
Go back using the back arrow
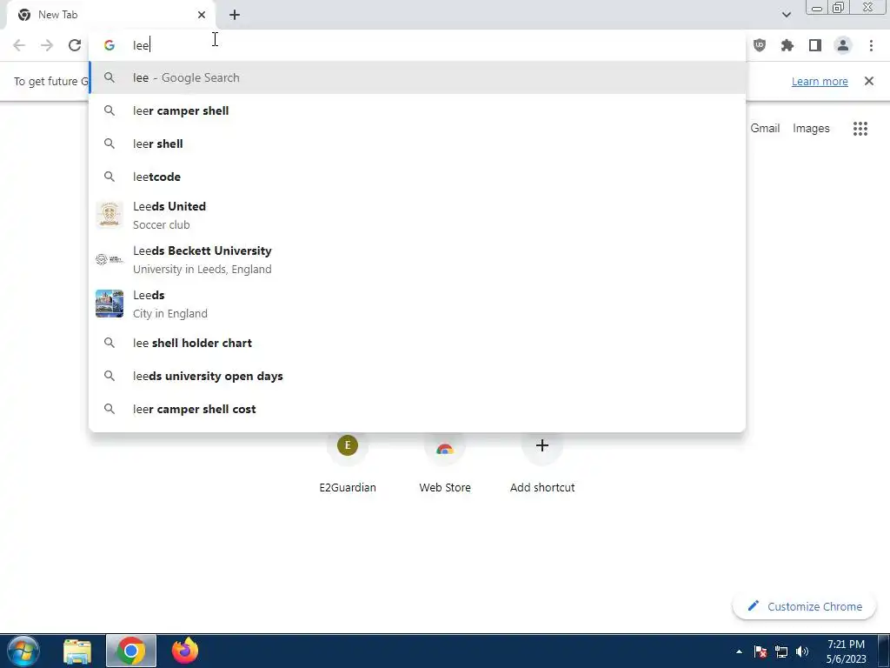click(19, 45)
